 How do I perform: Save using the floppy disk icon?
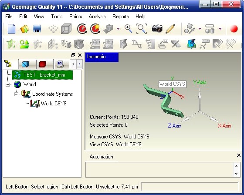pyautogui.click(x=37, y=29)
